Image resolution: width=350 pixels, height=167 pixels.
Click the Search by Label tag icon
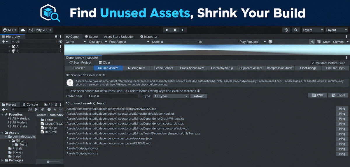43,109
